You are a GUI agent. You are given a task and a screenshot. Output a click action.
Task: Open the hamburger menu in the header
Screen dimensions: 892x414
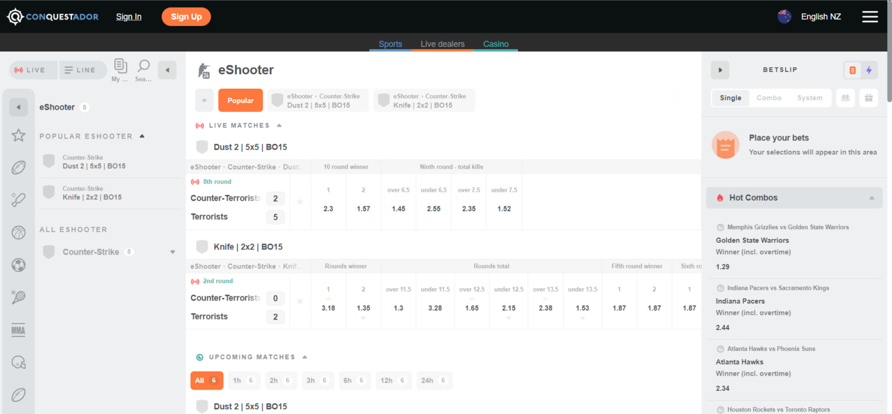[x=869, y=17]
